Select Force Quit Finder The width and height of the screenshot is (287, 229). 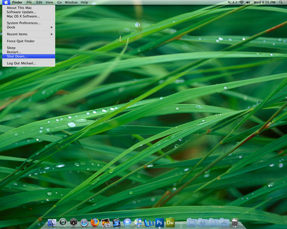point(29,41)
